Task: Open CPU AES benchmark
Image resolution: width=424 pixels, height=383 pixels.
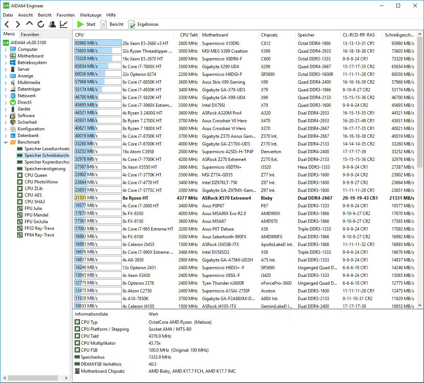Action: [33, 195]
